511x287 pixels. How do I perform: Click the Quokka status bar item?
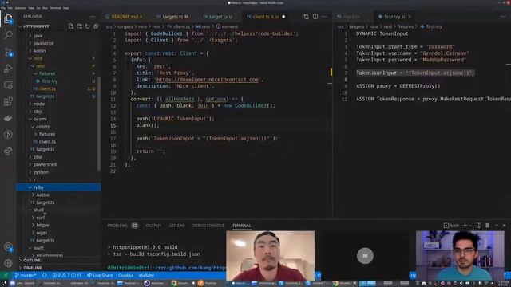click(126, 275)
